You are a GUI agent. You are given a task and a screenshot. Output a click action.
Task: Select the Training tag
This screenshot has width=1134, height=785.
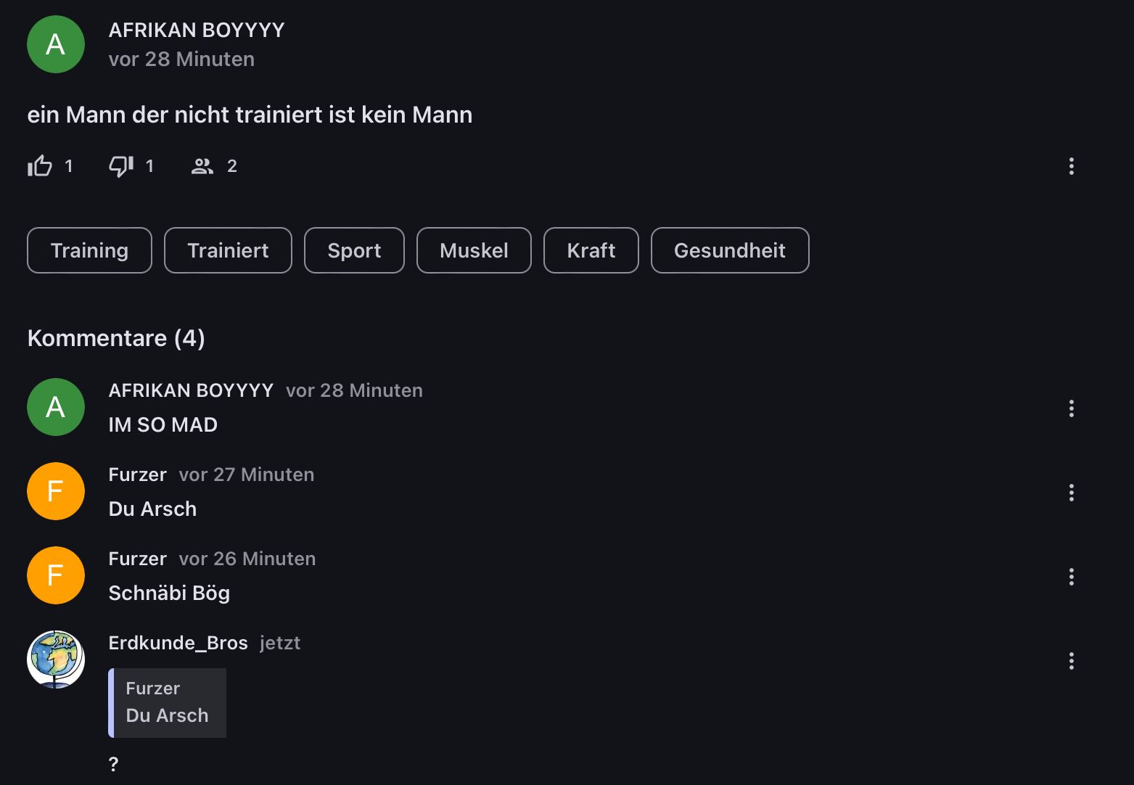coord(89,250)
